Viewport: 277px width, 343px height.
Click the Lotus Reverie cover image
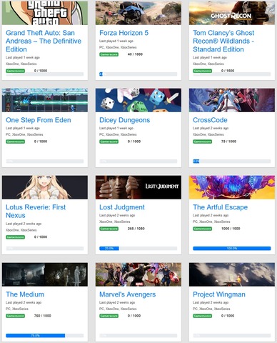pyautogui.click(x=45, y=187)
